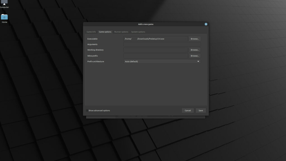Browse for the Executable file
This screenshot has width=286, height=161.
195,39
